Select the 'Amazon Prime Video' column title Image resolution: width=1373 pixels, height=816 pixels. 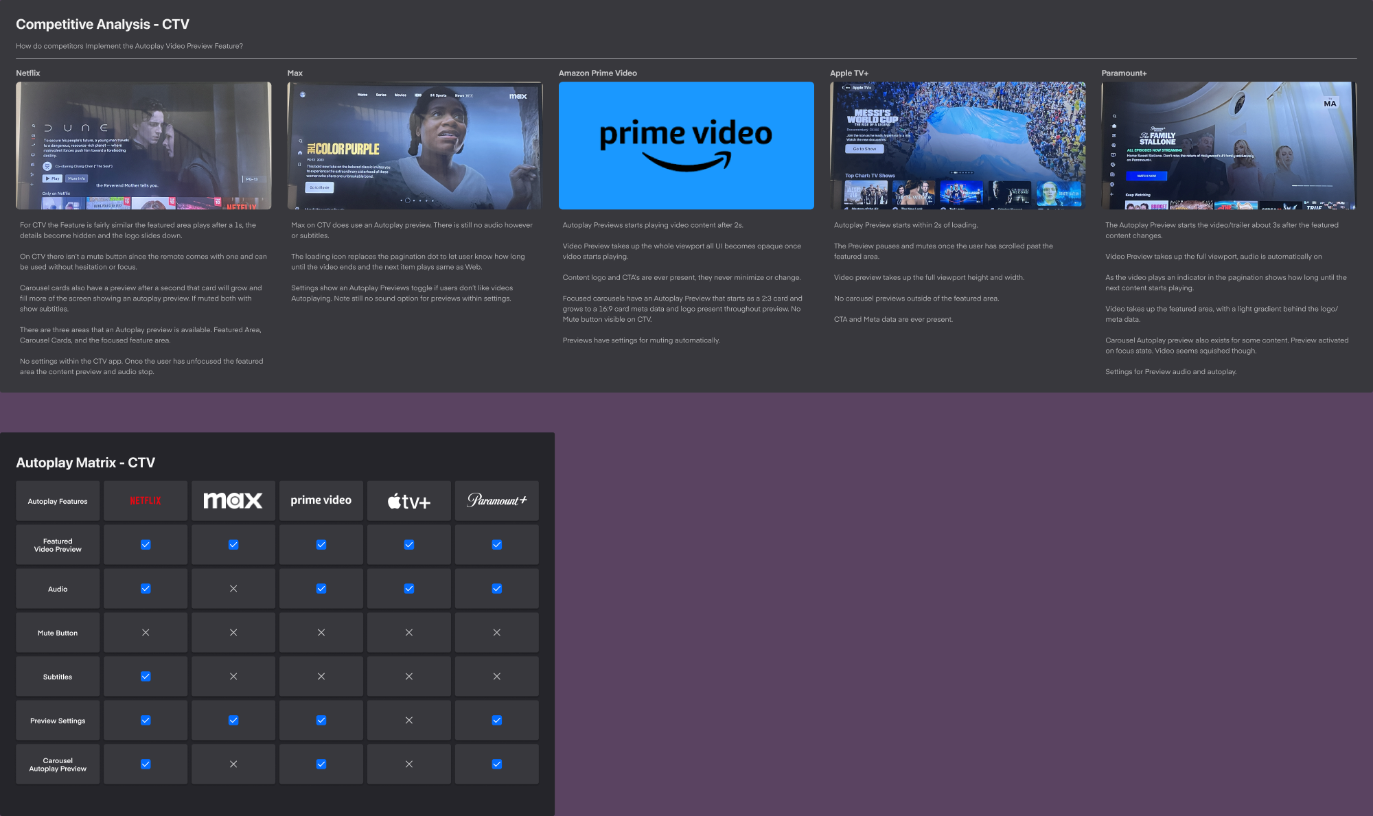coord(598,73)
